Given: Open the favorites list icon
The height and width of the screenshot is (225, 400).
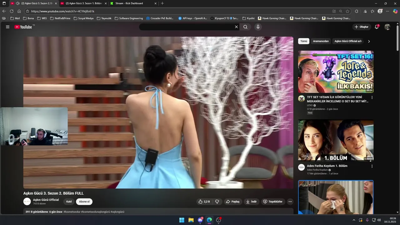Looking at the screenshot, I should pos(372,11).
